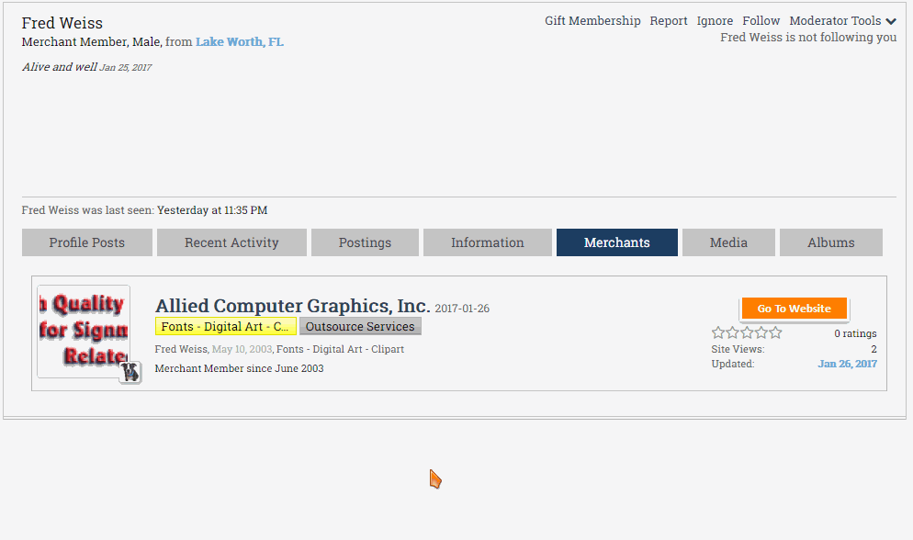The width and height of the screenshot is (913, 540).
Task: Click the Gift Membership link
Action: (592, 21)
